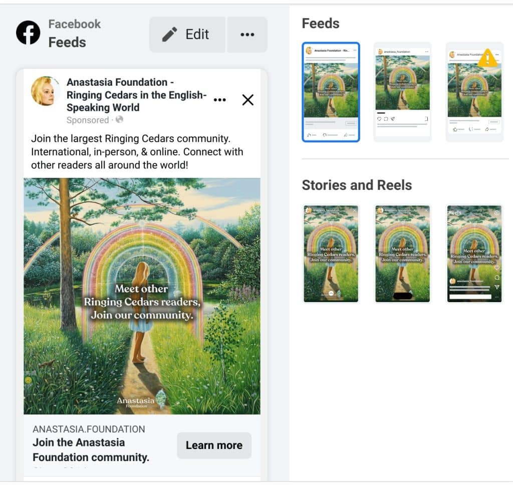Dismiss the sponsored post with the X icon

point(248,100)
